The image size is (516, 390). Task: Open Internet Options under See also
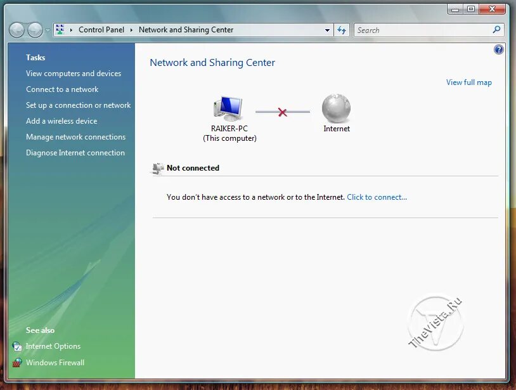coord(53,346)
